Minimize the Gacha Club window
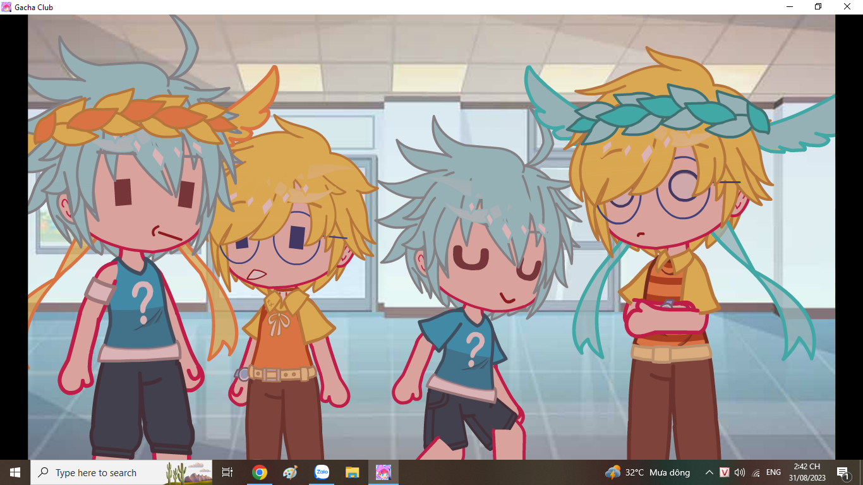This screenshot has width=863, height=485. pos(790,7)
